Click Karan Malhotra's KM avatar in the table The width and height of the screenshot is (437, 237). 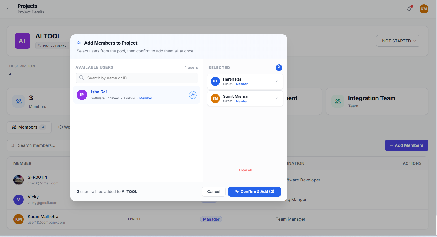[19, 219]
